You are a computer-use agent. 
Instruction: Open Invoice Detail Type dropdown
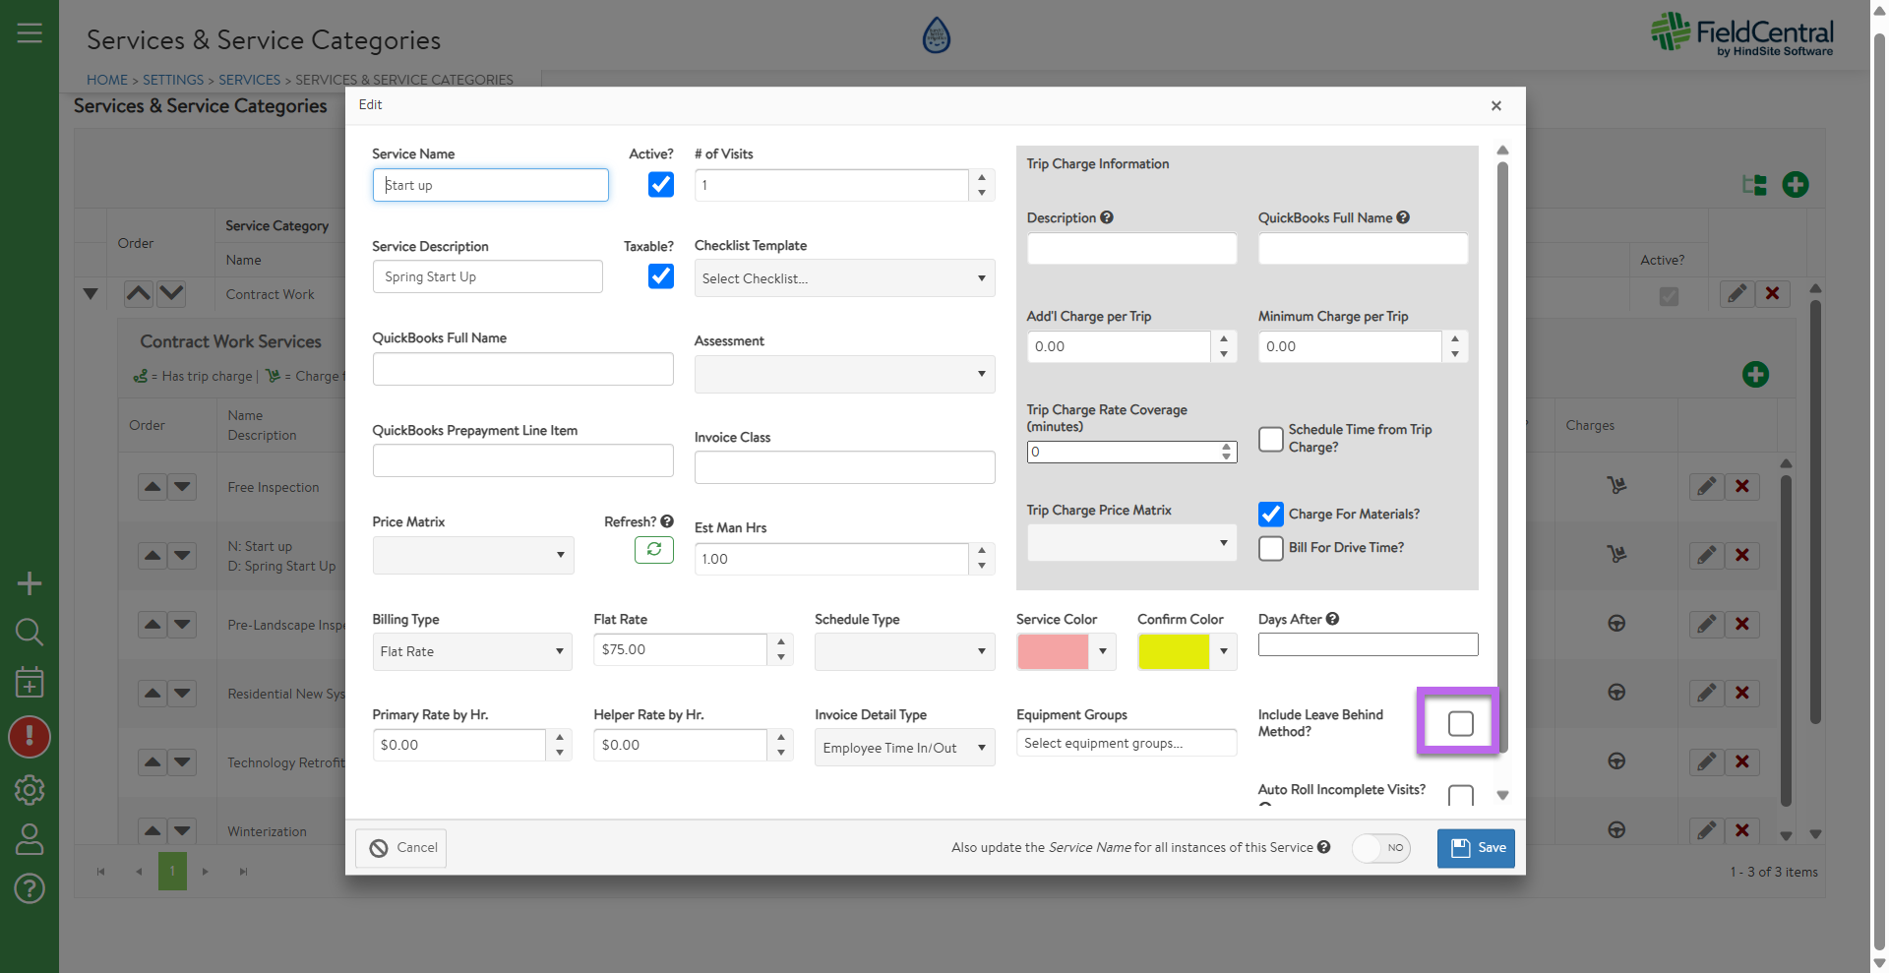click(904, 748)
